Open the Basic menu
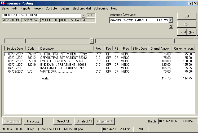The image size is (198, 133). tap(5, 8)
